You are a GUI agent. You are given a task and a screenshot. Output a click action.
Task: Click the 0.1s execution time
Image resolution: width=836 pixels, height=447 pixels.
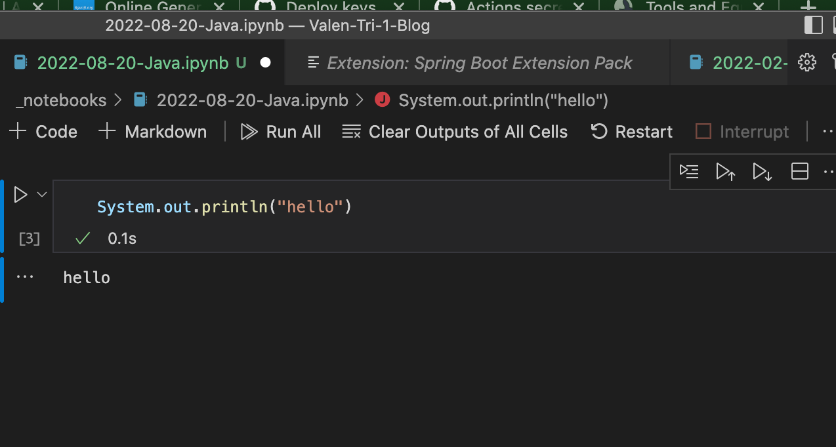122,239
